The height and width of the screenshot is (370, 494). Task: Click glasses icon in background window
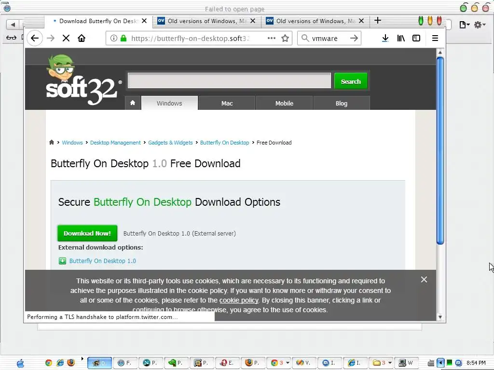[x=11, y=38]
